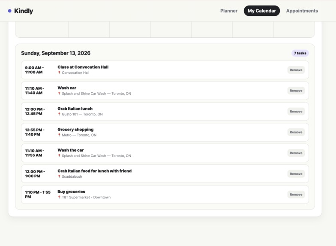Click the 9:00 AM - 11:00 AM time
The width and height of the screenshot is (336, 246).
point(34,70)
